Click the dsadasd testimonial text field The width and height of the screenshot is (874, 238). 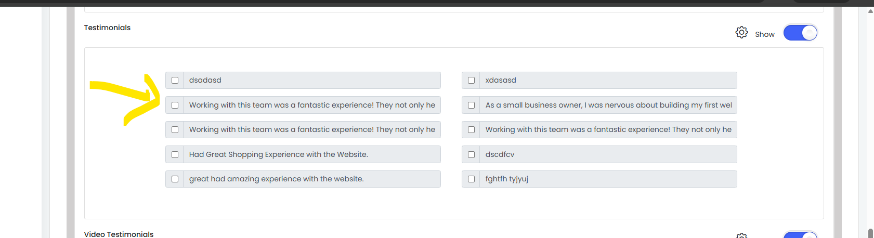coord(312,80)
